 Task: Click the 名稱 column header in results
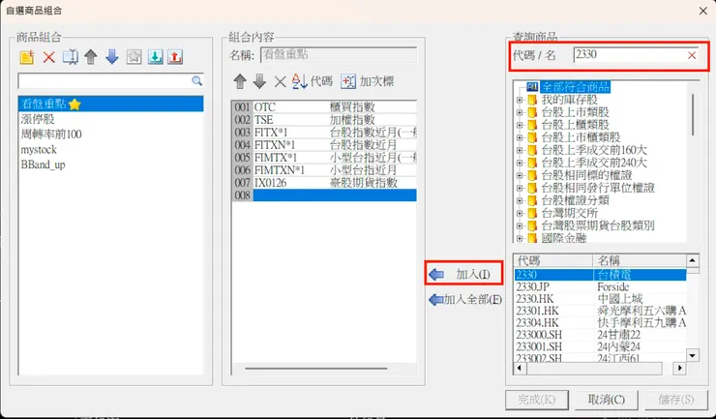click(640, 261)
